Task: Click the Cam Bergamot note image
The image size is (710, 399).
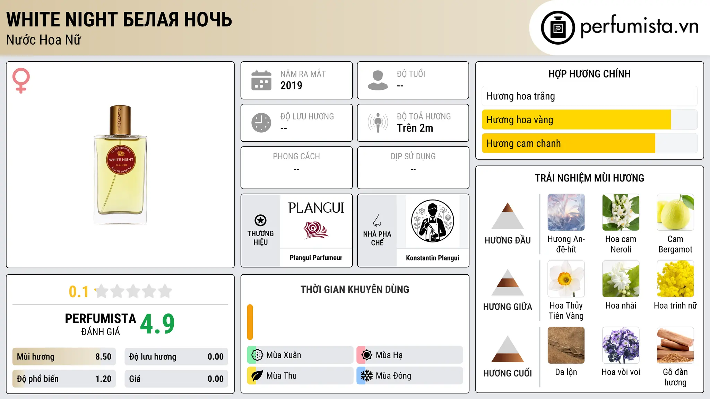Action: (x=675, y=212)
